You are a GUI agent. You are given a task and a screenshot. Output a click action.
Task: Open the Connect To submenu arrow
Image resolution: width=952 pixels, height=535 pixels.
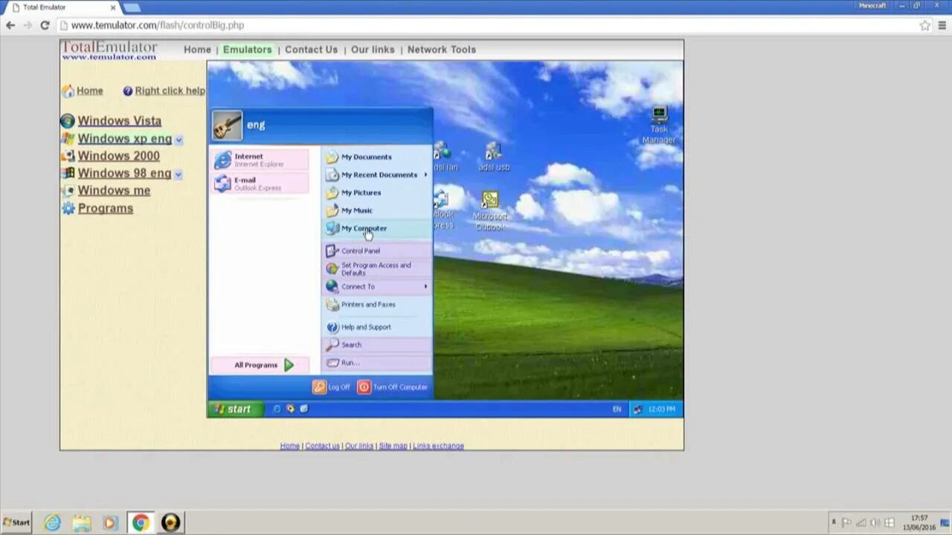425,286
